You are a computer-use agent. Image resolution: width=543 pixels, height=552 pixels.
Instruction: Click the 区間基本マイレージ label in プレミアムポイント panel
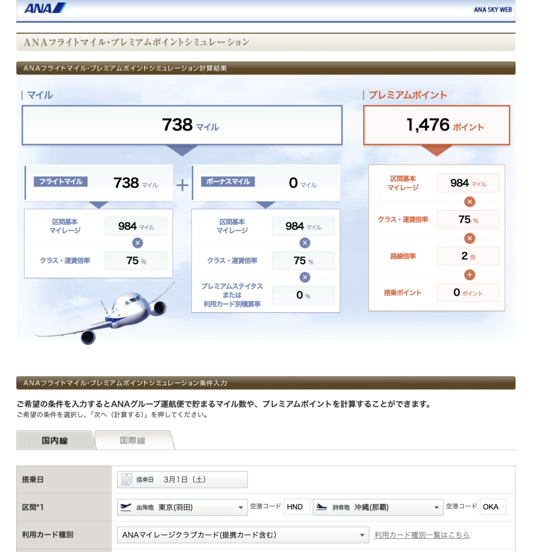[403, 183]
